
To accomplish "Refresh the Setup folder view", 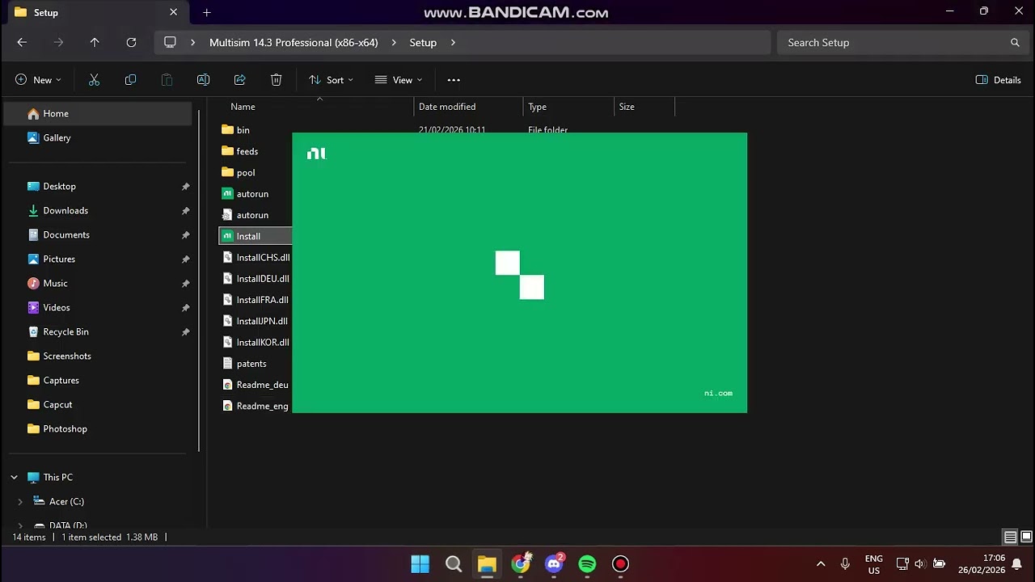I will tap(131, 43).
